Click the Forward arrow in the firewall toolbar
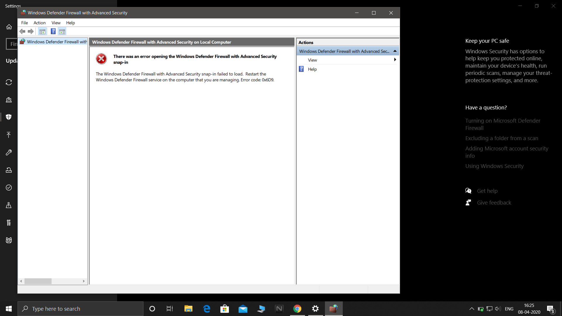 [31, 31]
